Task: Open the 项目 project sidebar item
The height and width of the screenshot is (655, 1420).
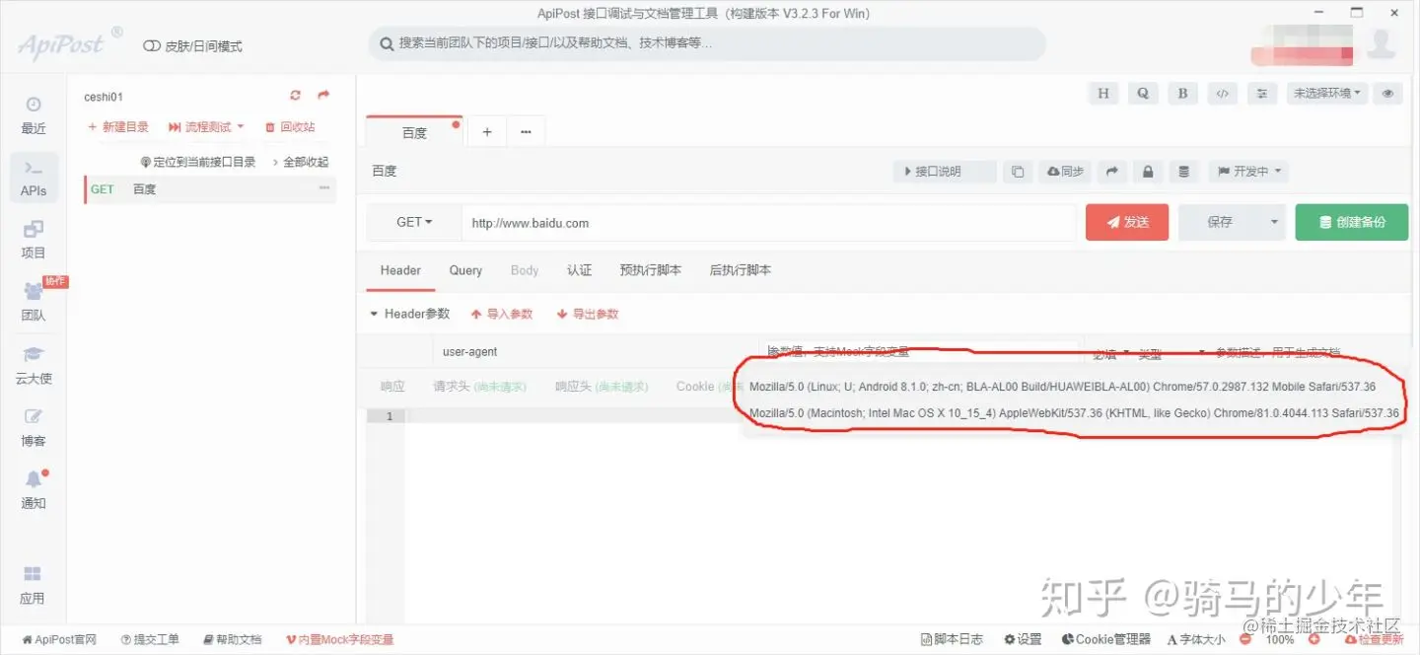Action: [x=34, y=240]
